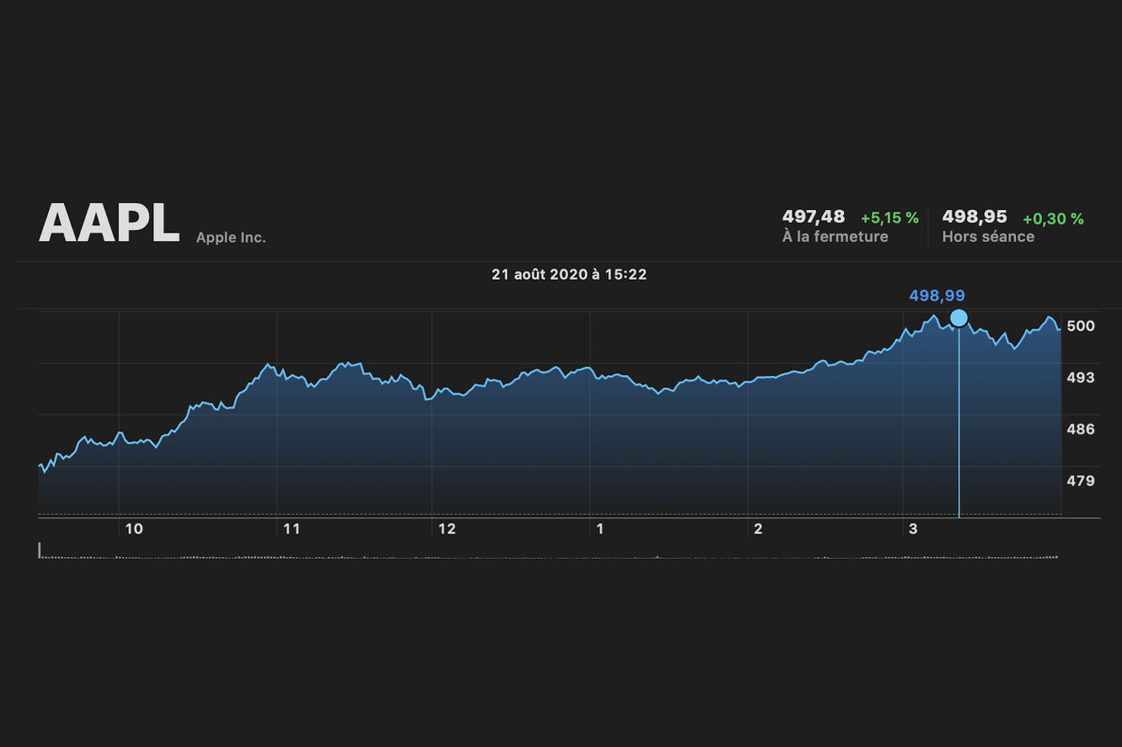The width and height of the screenshot is (1122, 747).
Task: Click the y-axis label 486
Action: [1080, 429]
